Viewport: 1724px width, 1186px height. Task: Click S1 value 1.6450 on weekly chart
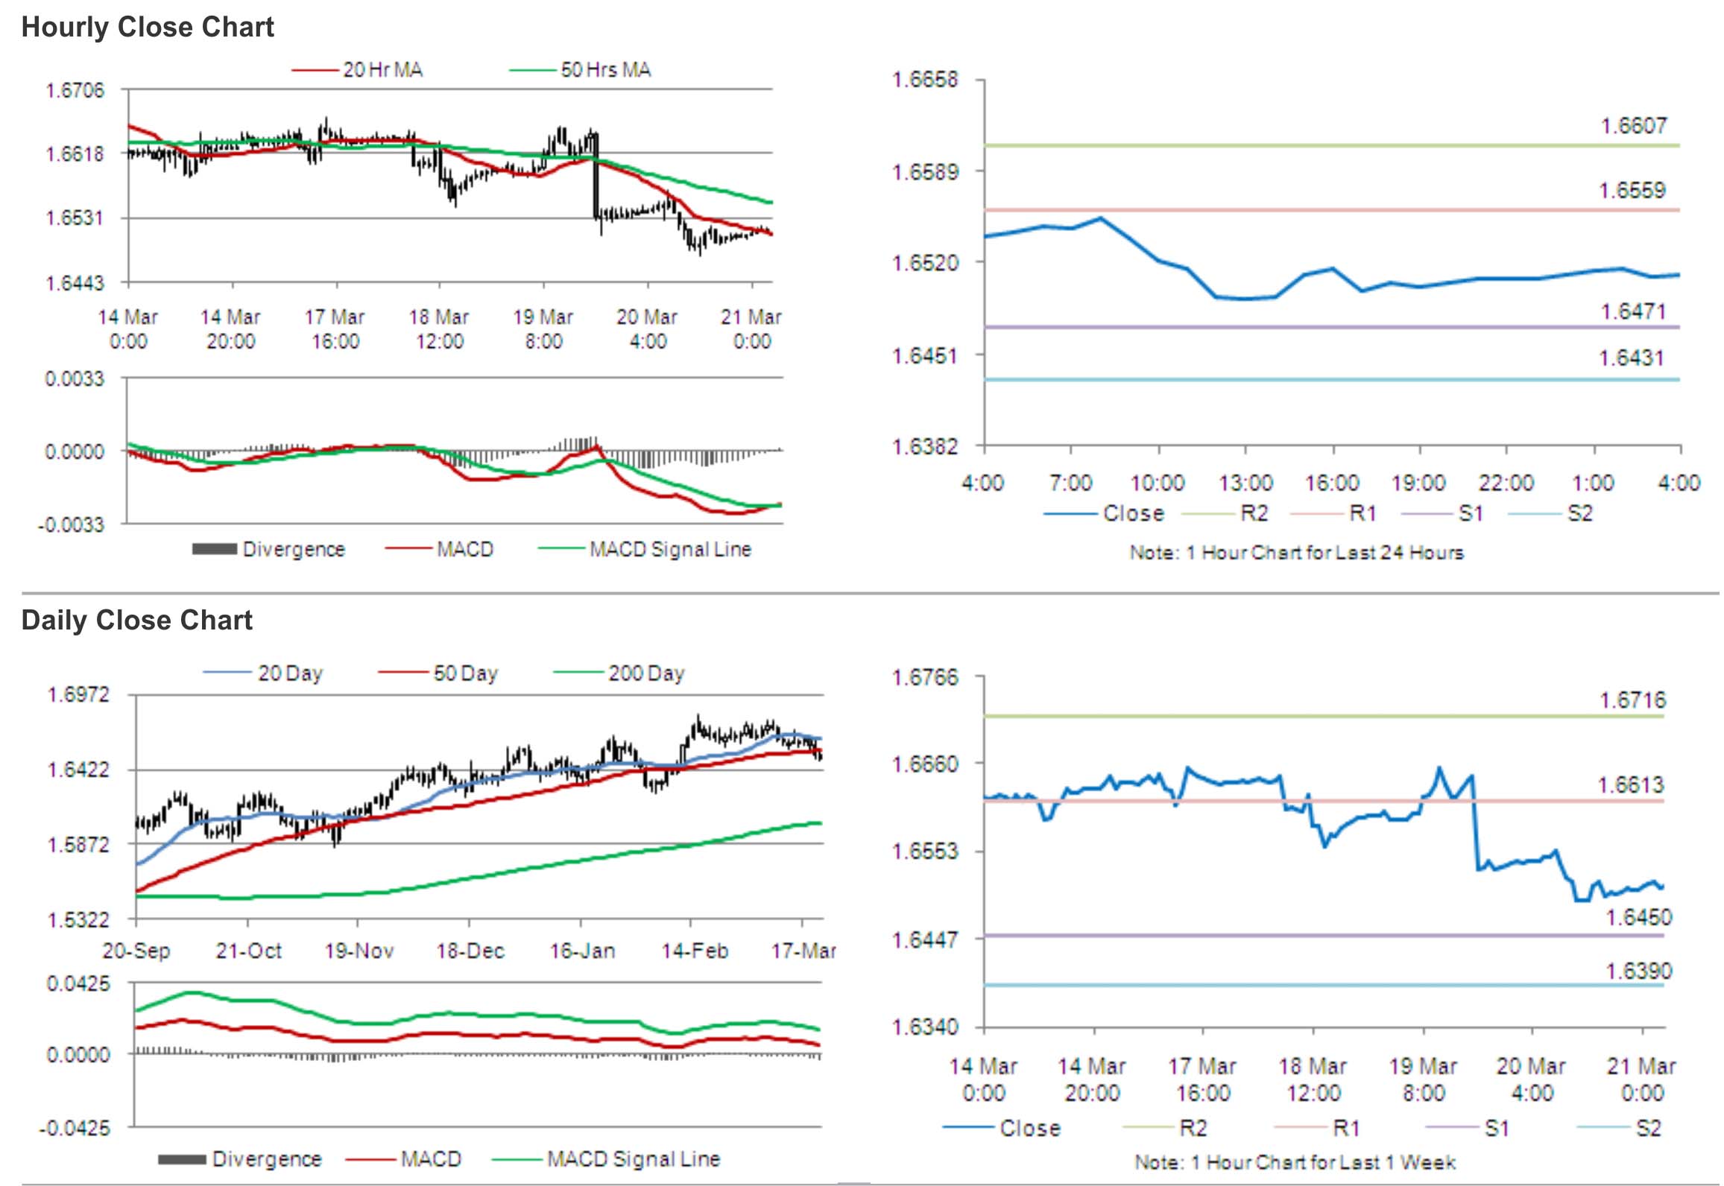tap(1638, 917)
